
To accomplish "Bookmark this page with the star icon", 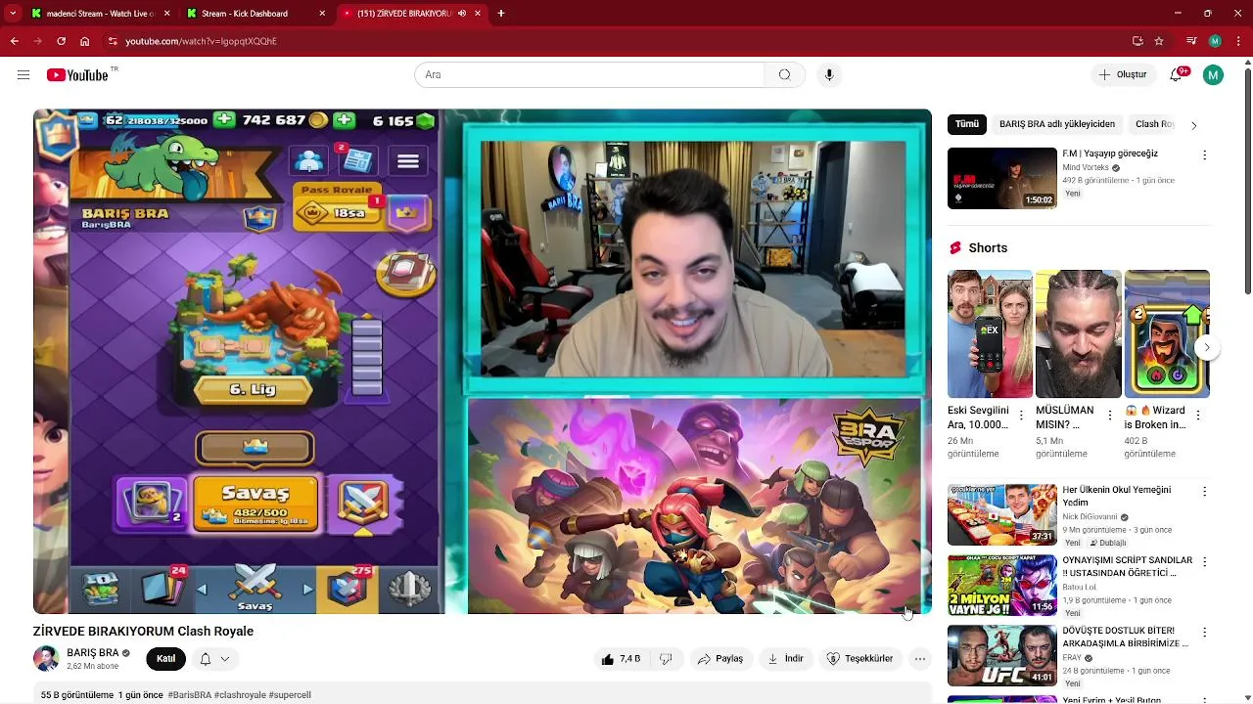I will click(x=1159, y=41).
